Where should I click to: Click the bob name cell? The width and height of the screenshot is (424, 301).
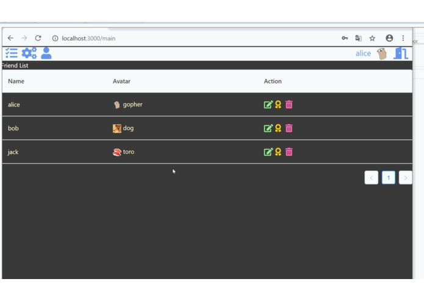(13, 128)
